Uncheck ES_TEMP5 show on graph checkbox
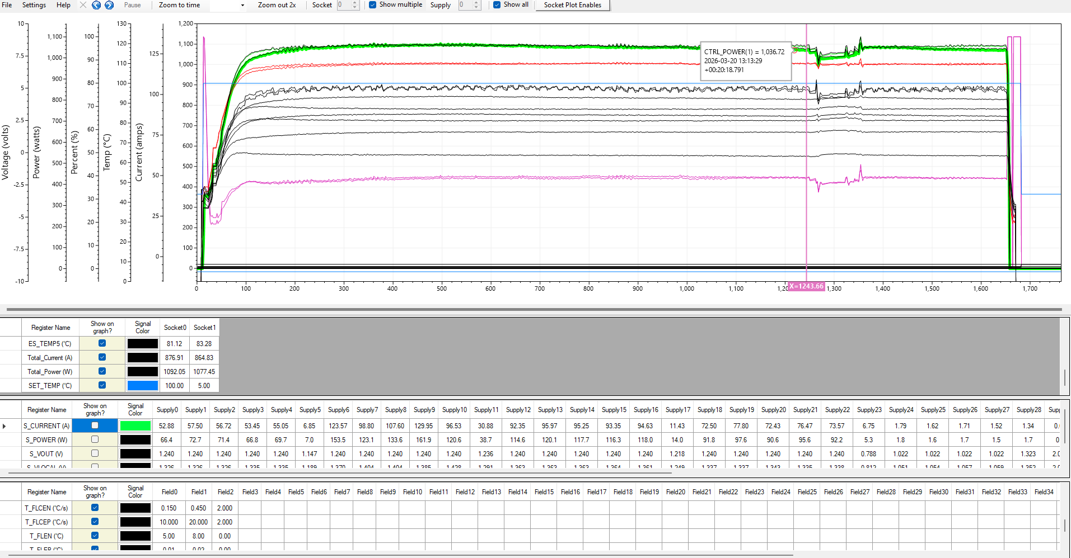Viewport: 1071px width, 558px height. tap(102, 343)
